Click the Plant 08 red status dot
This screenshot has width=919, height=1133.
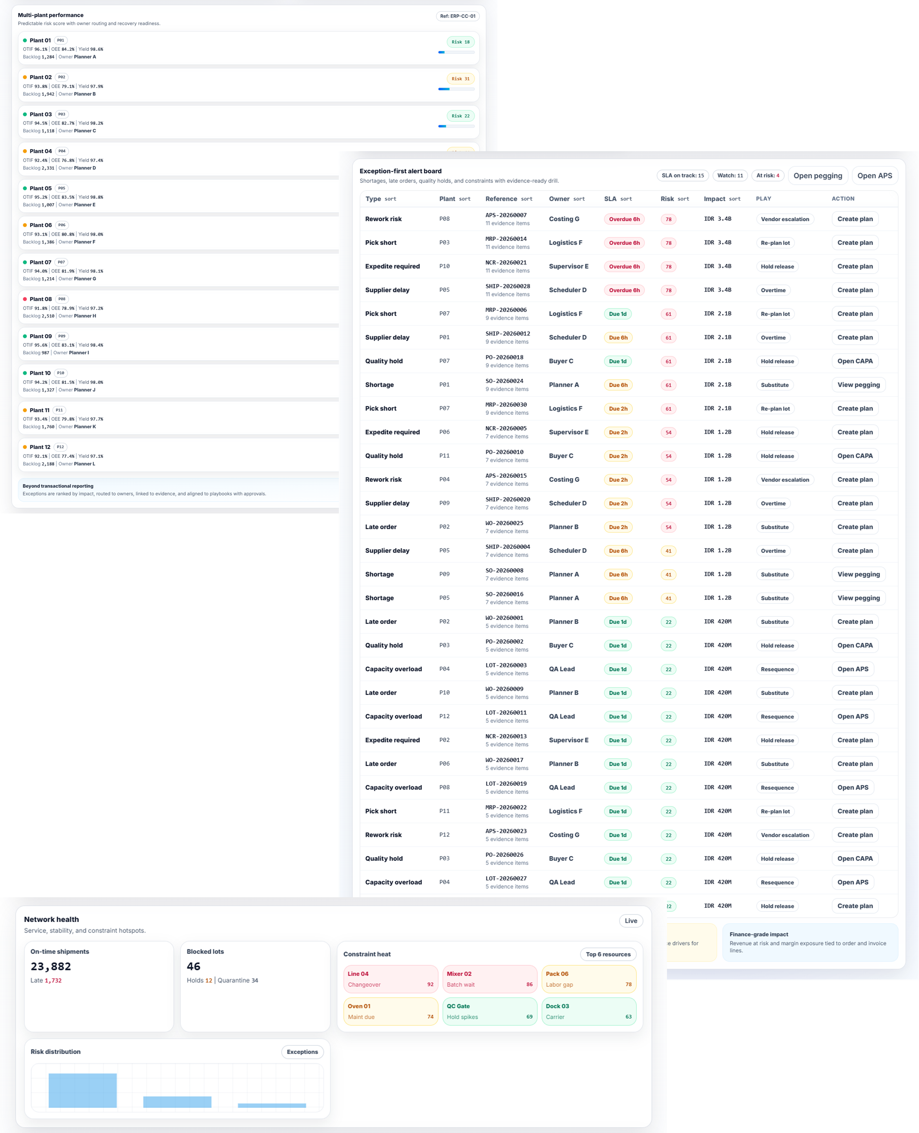pos(25,299)
